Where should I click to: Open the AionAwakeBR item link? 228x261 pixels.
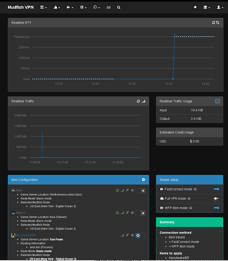pyautogui.click(x=26, y=235)
